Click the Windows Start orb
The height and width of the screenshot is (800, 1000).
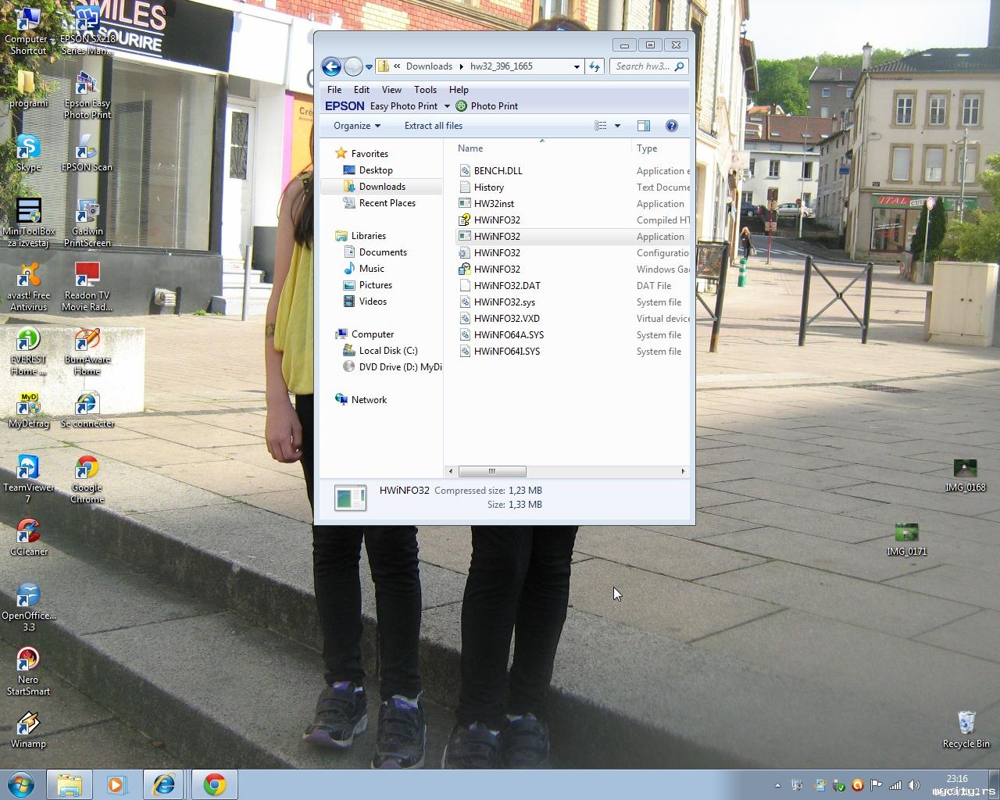(21, 784)
